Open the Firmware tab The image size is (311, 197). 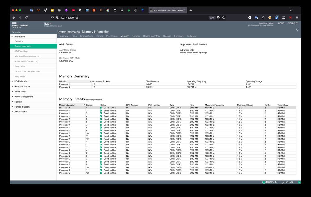click(x=179, y=36)
